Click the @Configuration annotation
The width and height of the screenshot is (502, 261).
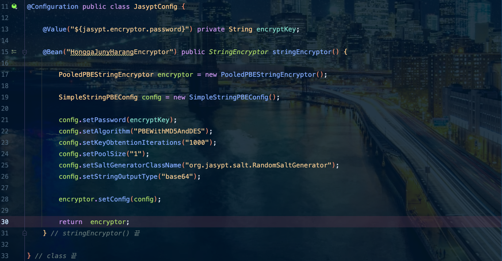point(53,7)
